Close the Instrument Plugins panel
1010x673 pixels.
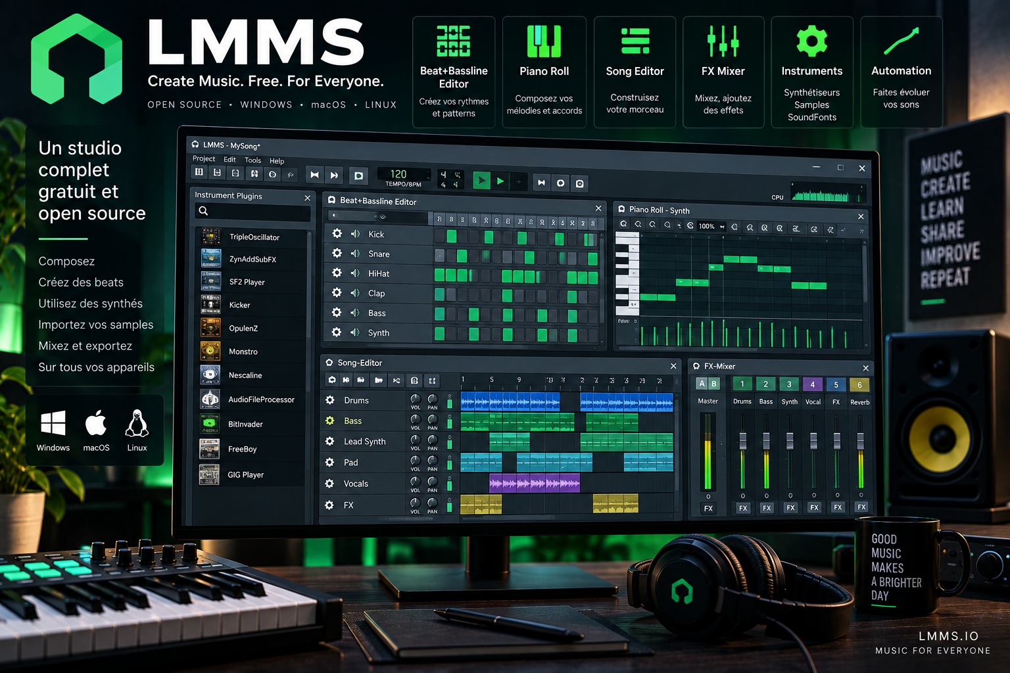[307, 198]
